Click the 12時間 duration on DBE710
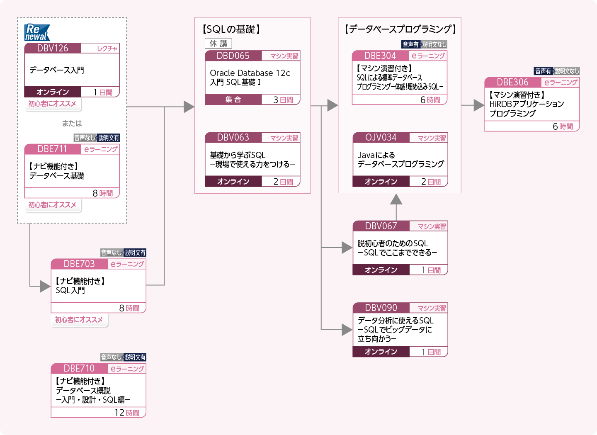 (x=127, y=413)
